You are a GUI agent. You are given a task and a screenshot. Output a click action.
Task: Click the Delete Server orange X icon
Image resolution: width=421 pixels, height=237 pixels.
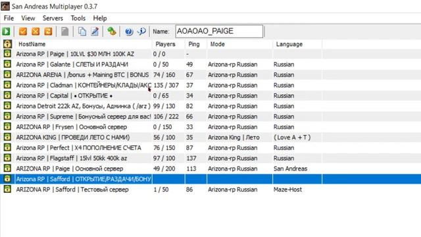point(36,32)
